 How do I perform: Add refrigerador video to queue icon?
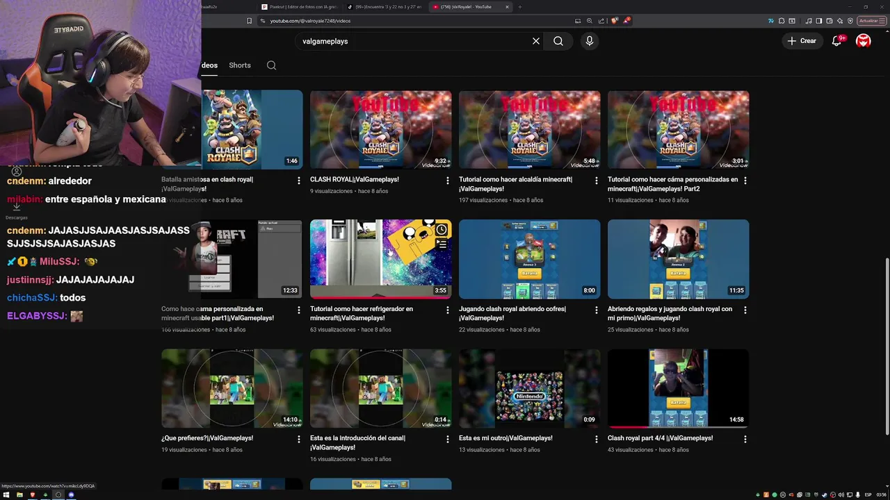tap(442, 244)
